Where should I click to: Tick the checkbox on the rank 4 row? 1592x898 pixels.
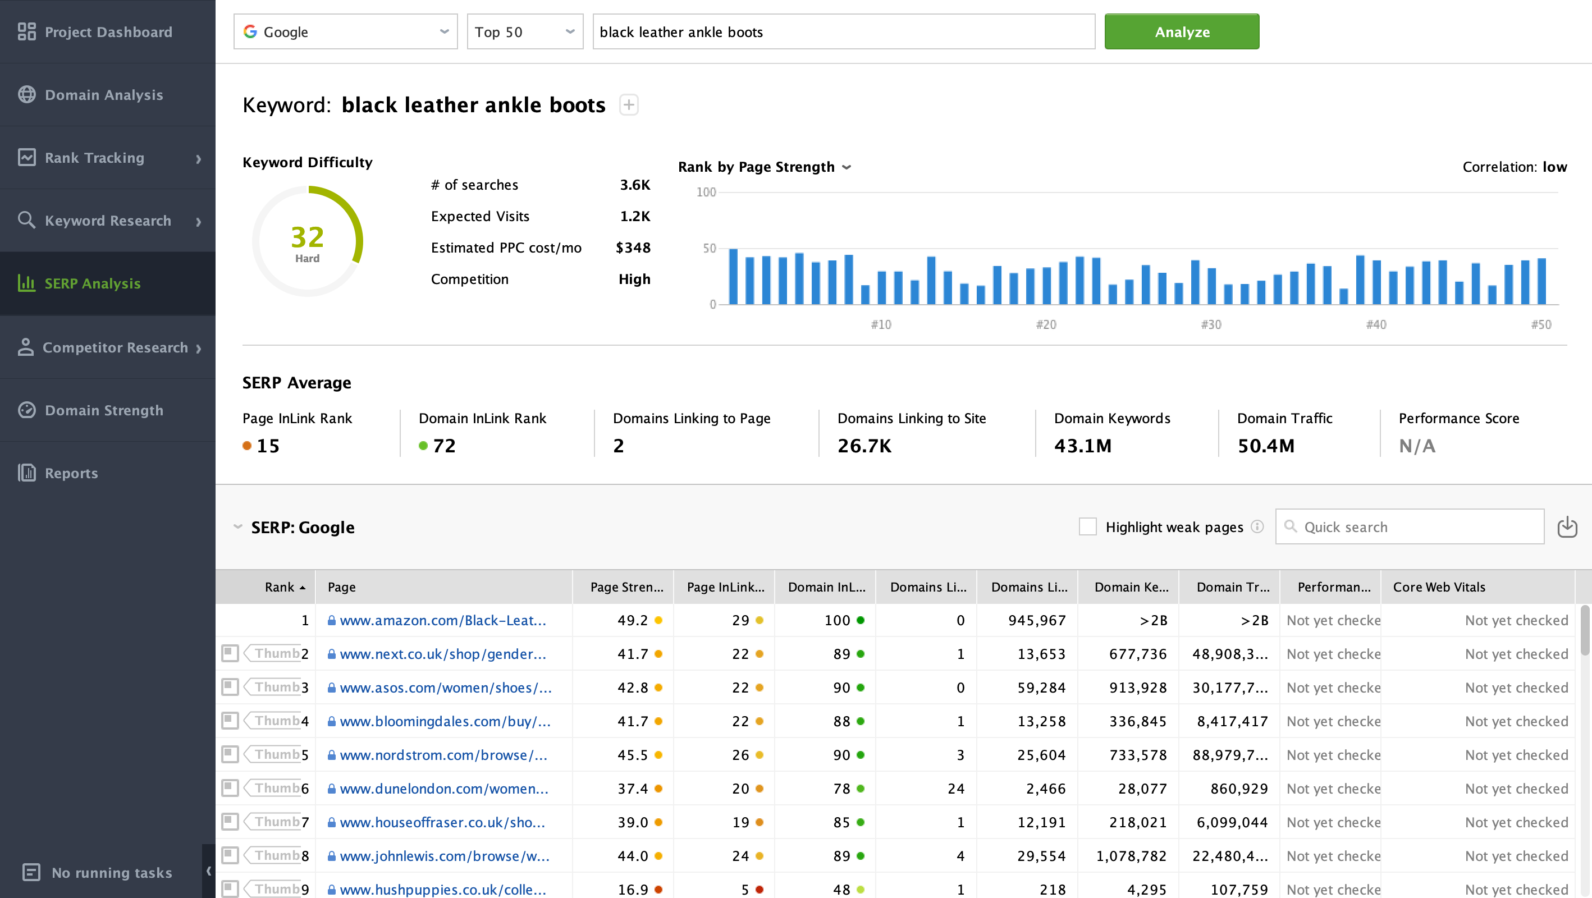[230, 721]
